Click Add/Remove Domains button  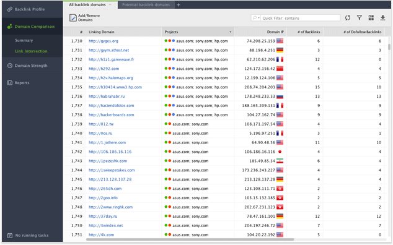tap(84, 18)
